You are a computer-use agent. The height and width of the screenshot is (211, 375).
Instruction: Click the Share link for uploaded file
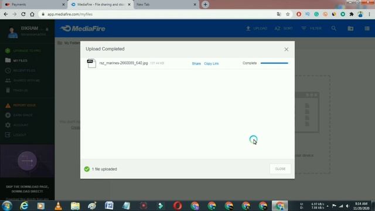(x=196, y=63)
